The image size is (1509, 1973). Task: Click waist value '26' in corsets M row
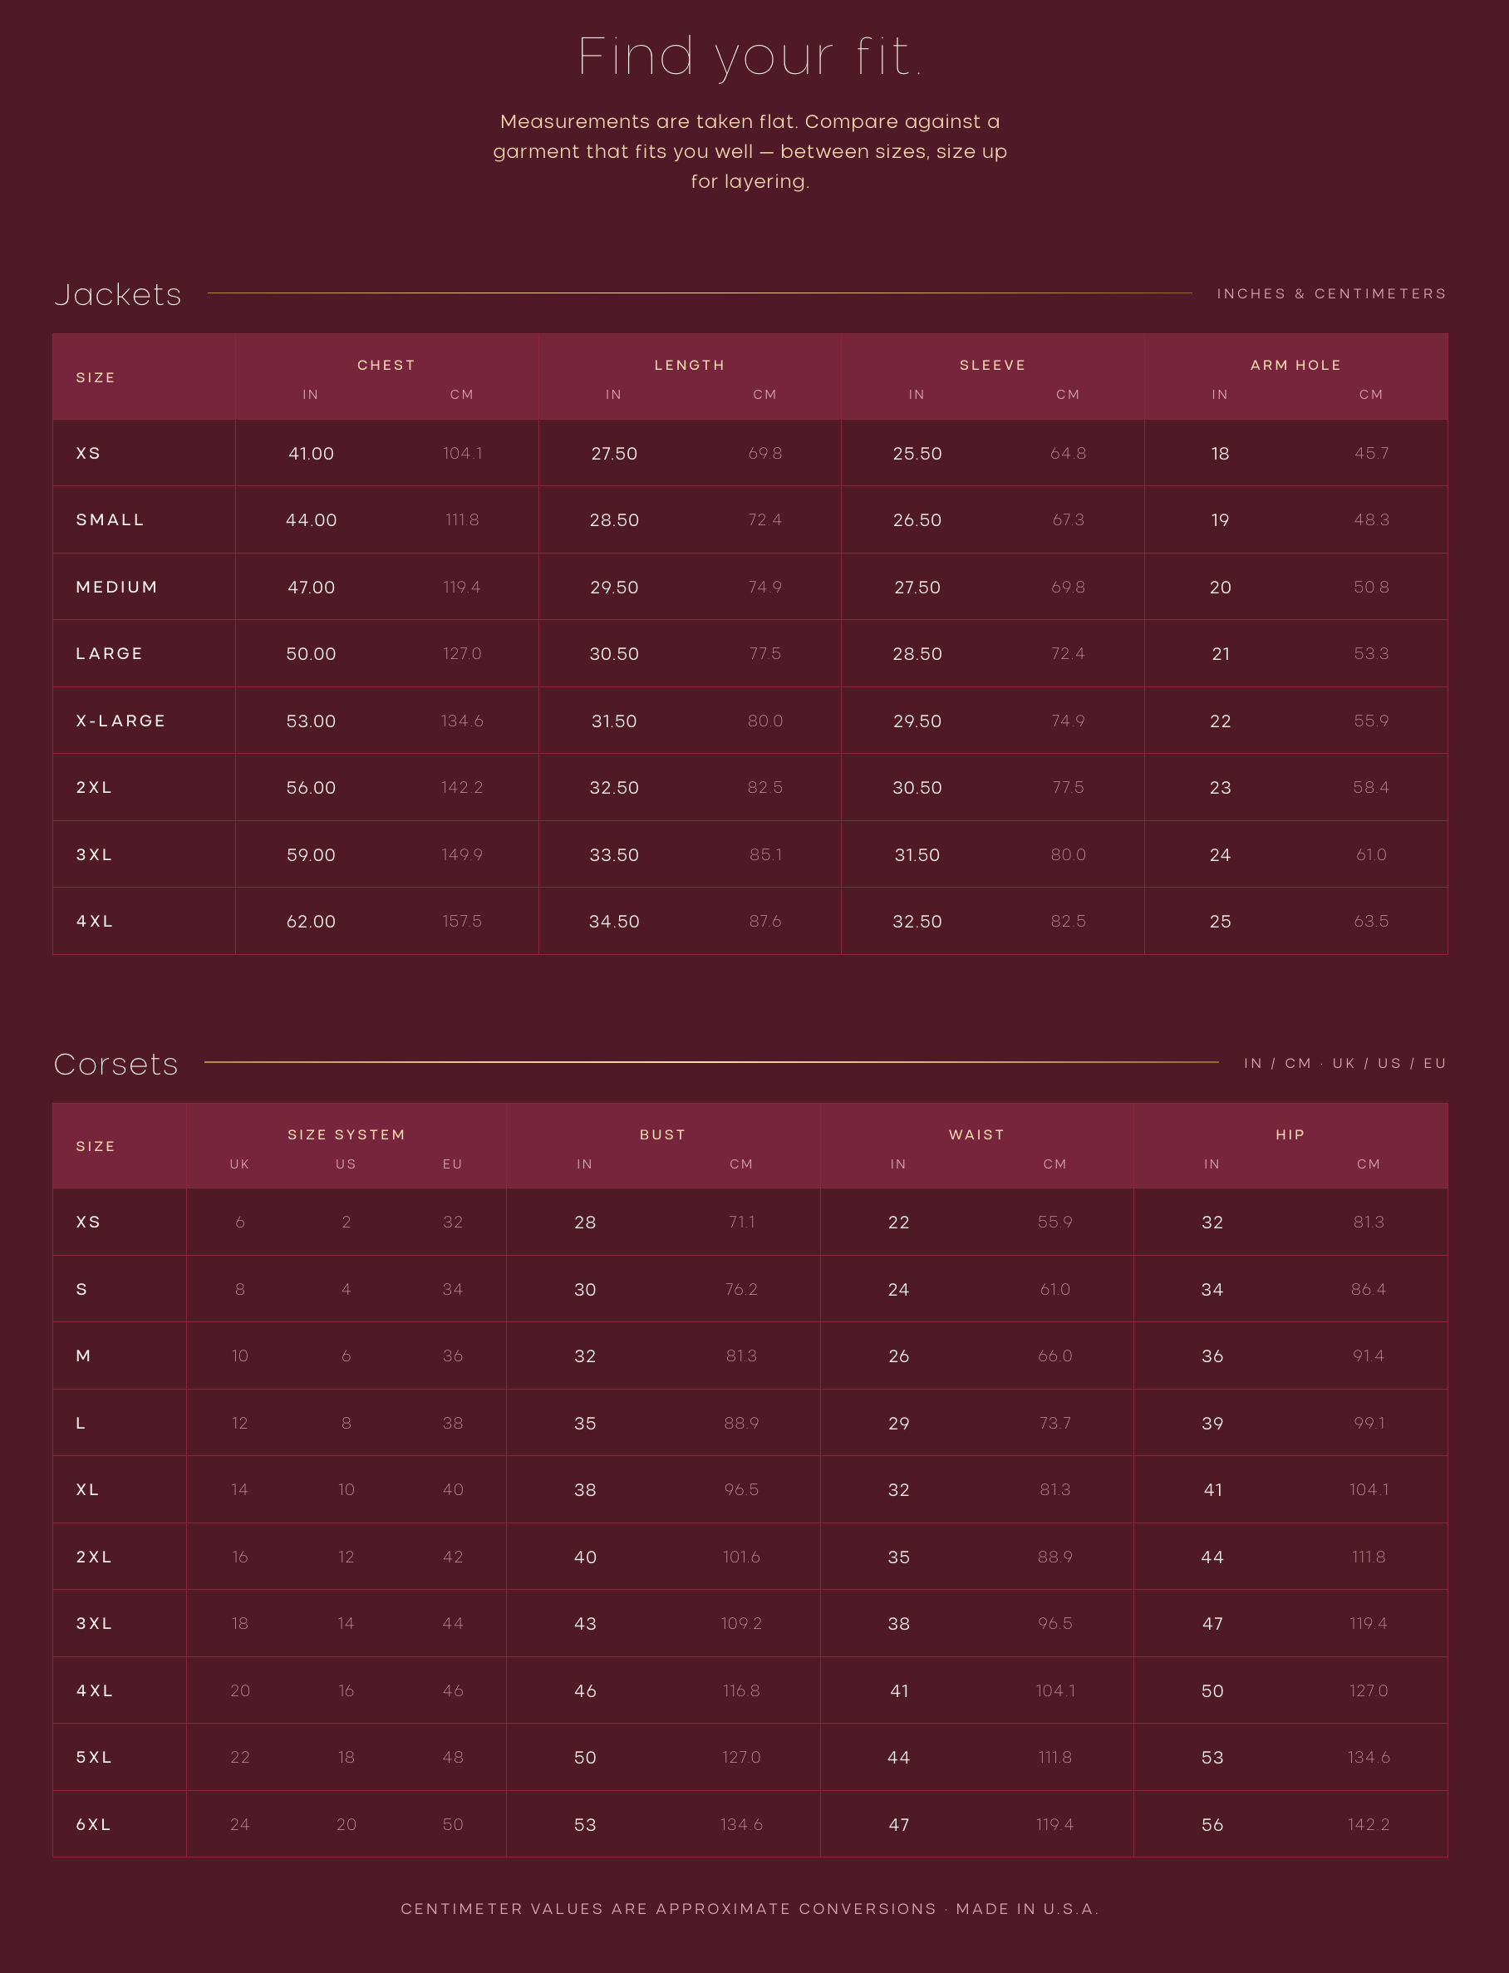[898, 1356]
